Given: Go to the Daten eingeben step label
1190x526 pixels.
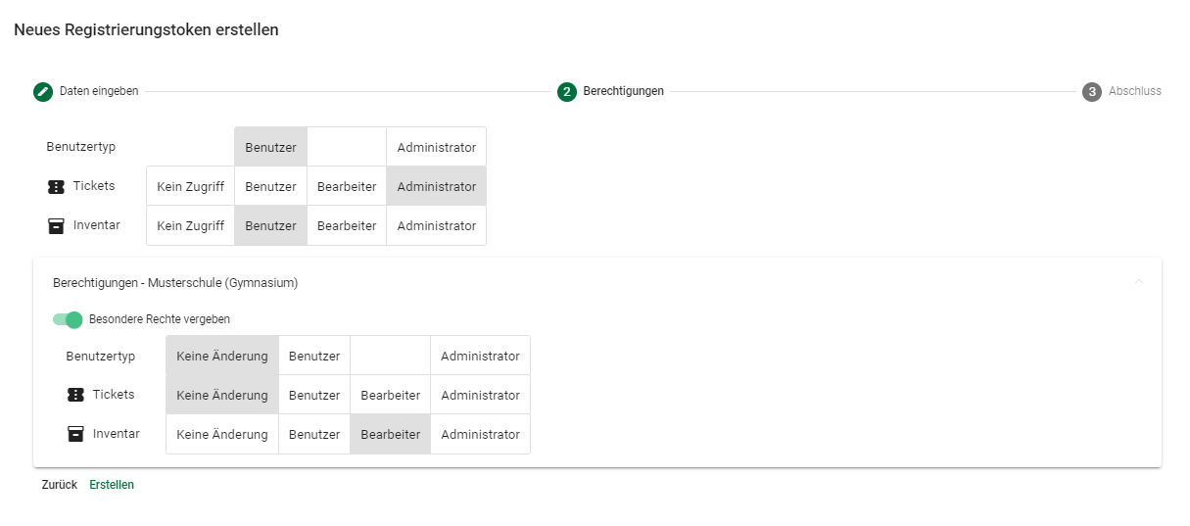Looking at the screenshot, I should tap(99, 91).
